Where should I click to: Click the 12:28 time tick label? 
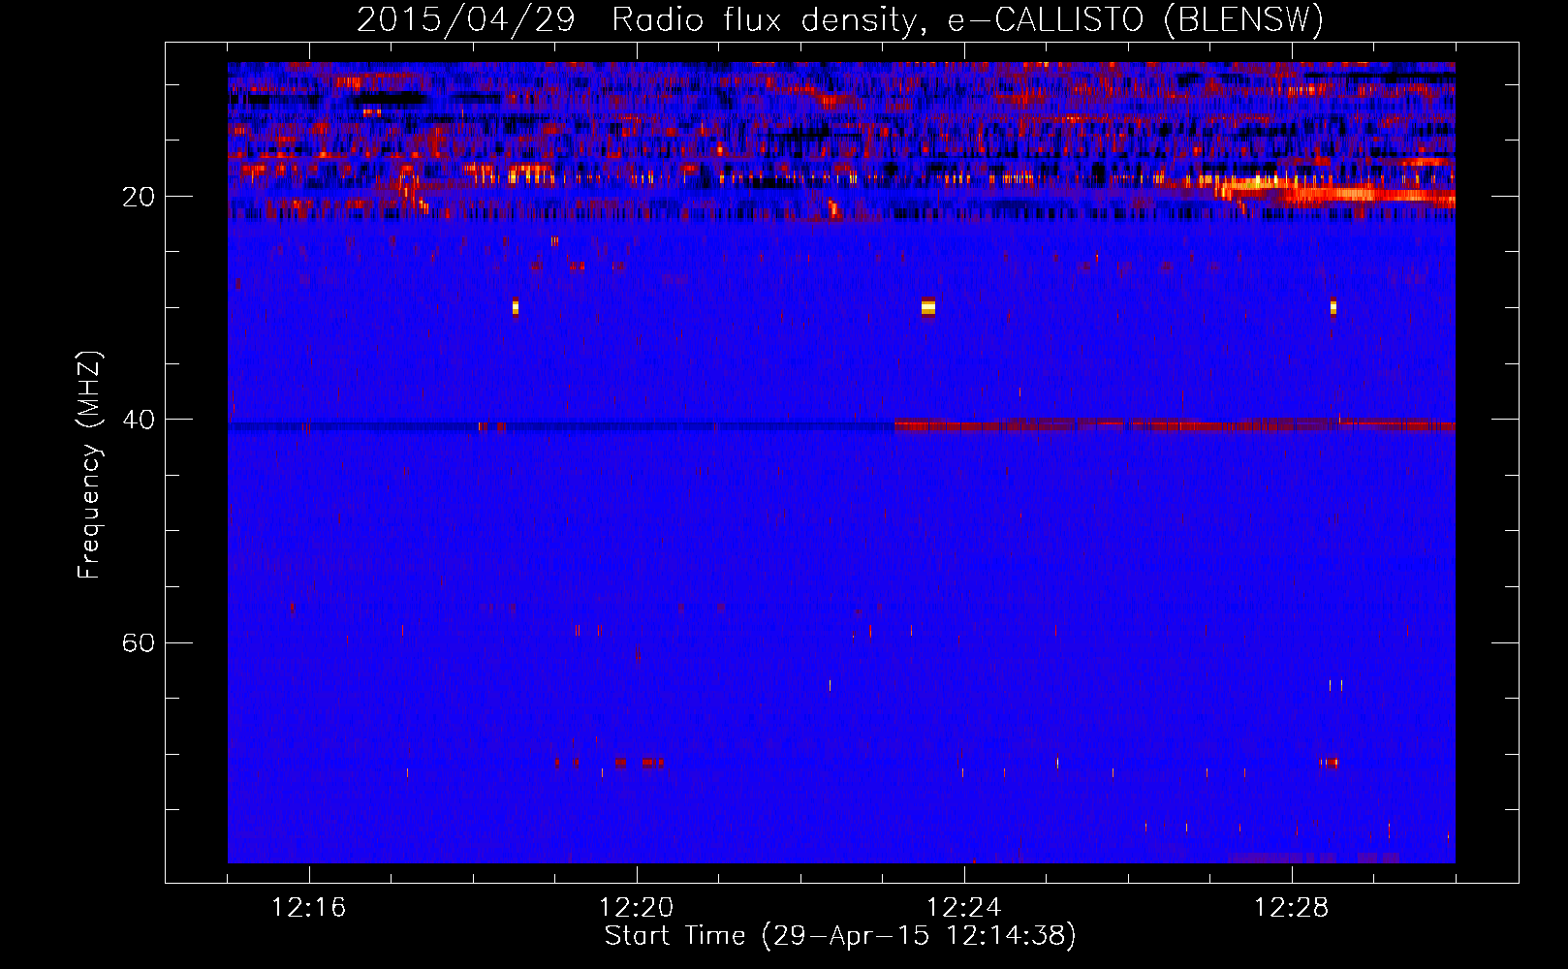point(1291,908)
